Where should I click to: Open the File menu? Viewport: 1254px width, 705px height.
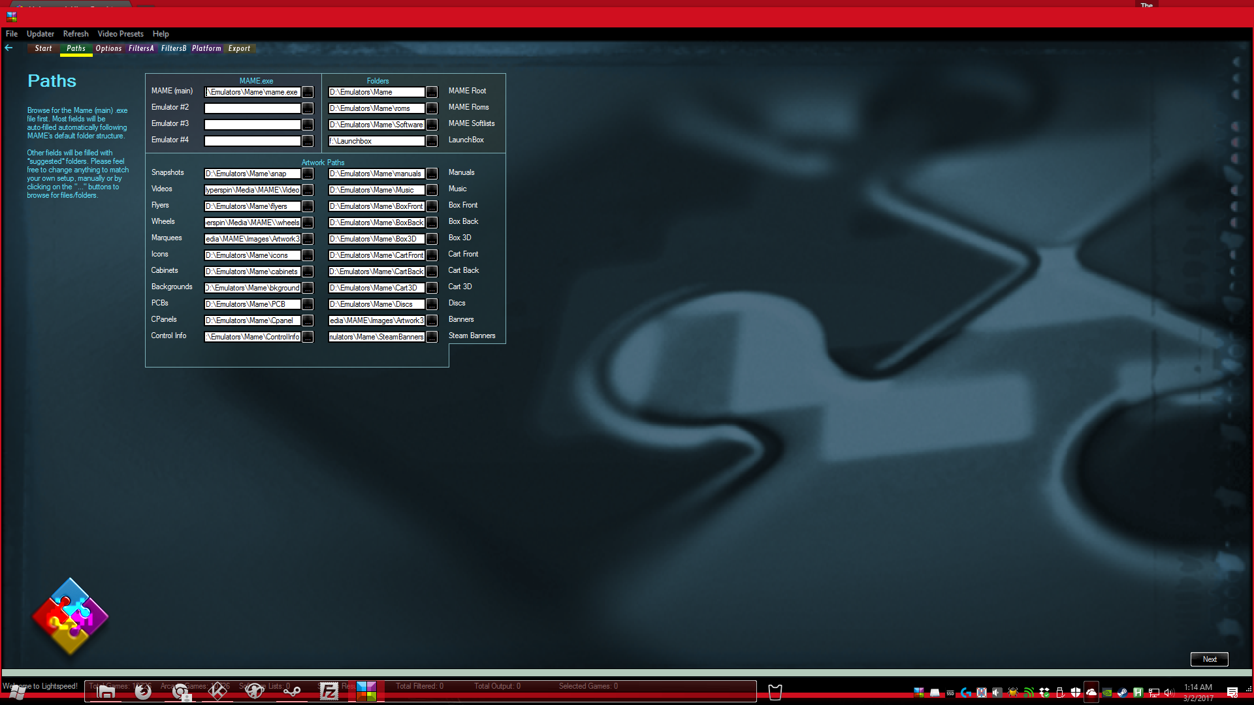pyautogui.click(x=12, y=34)
